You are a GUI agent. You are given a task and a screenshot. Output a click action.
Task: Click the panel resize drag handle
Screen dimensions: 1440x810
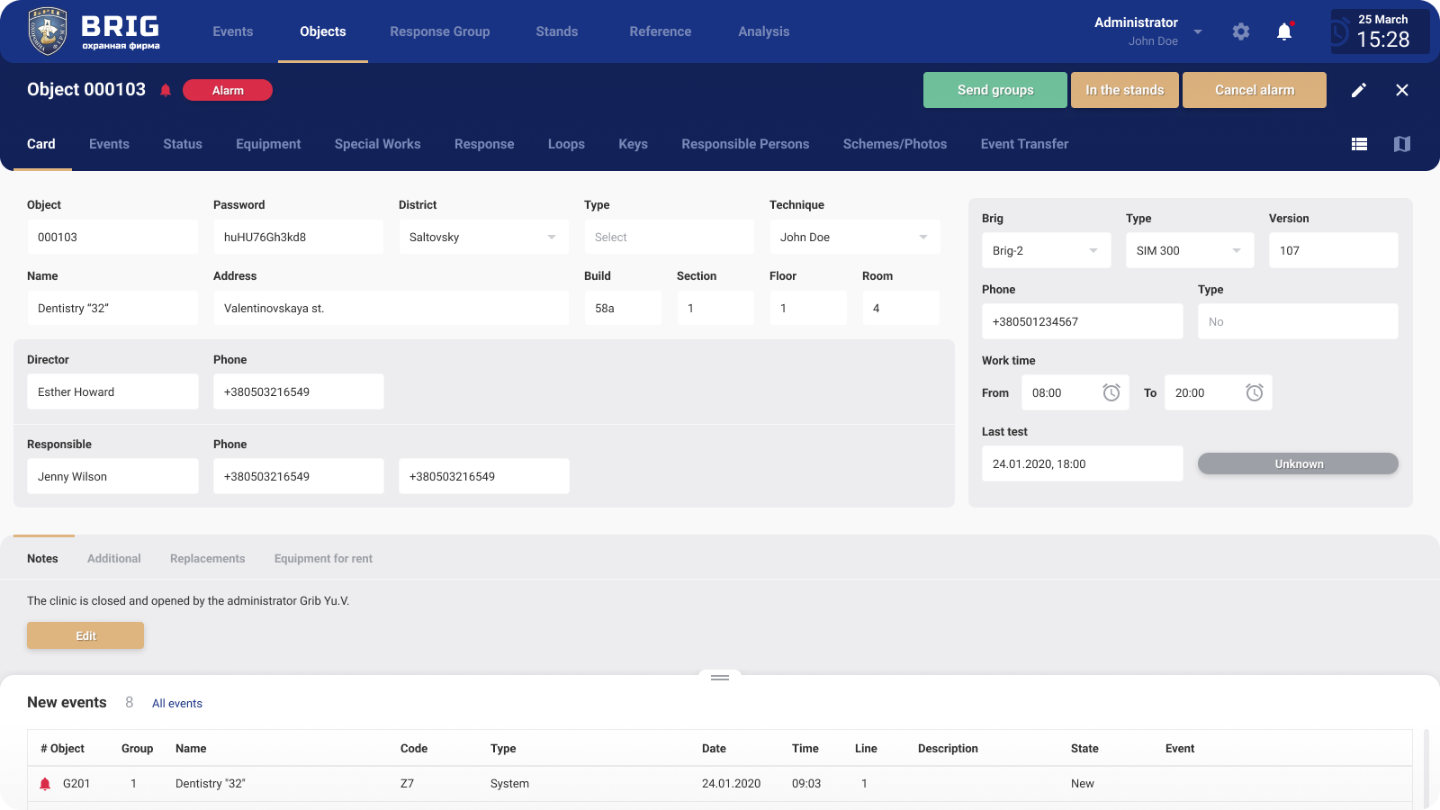coord(720,677)
